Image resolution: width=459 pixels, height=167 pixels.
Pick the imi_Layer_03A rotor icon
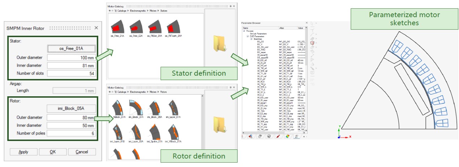tap(137, 132)
